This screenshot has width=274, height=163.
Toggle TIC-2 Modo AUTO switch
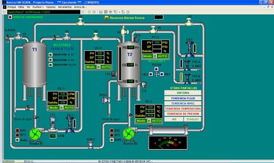(x=149, y=121)
